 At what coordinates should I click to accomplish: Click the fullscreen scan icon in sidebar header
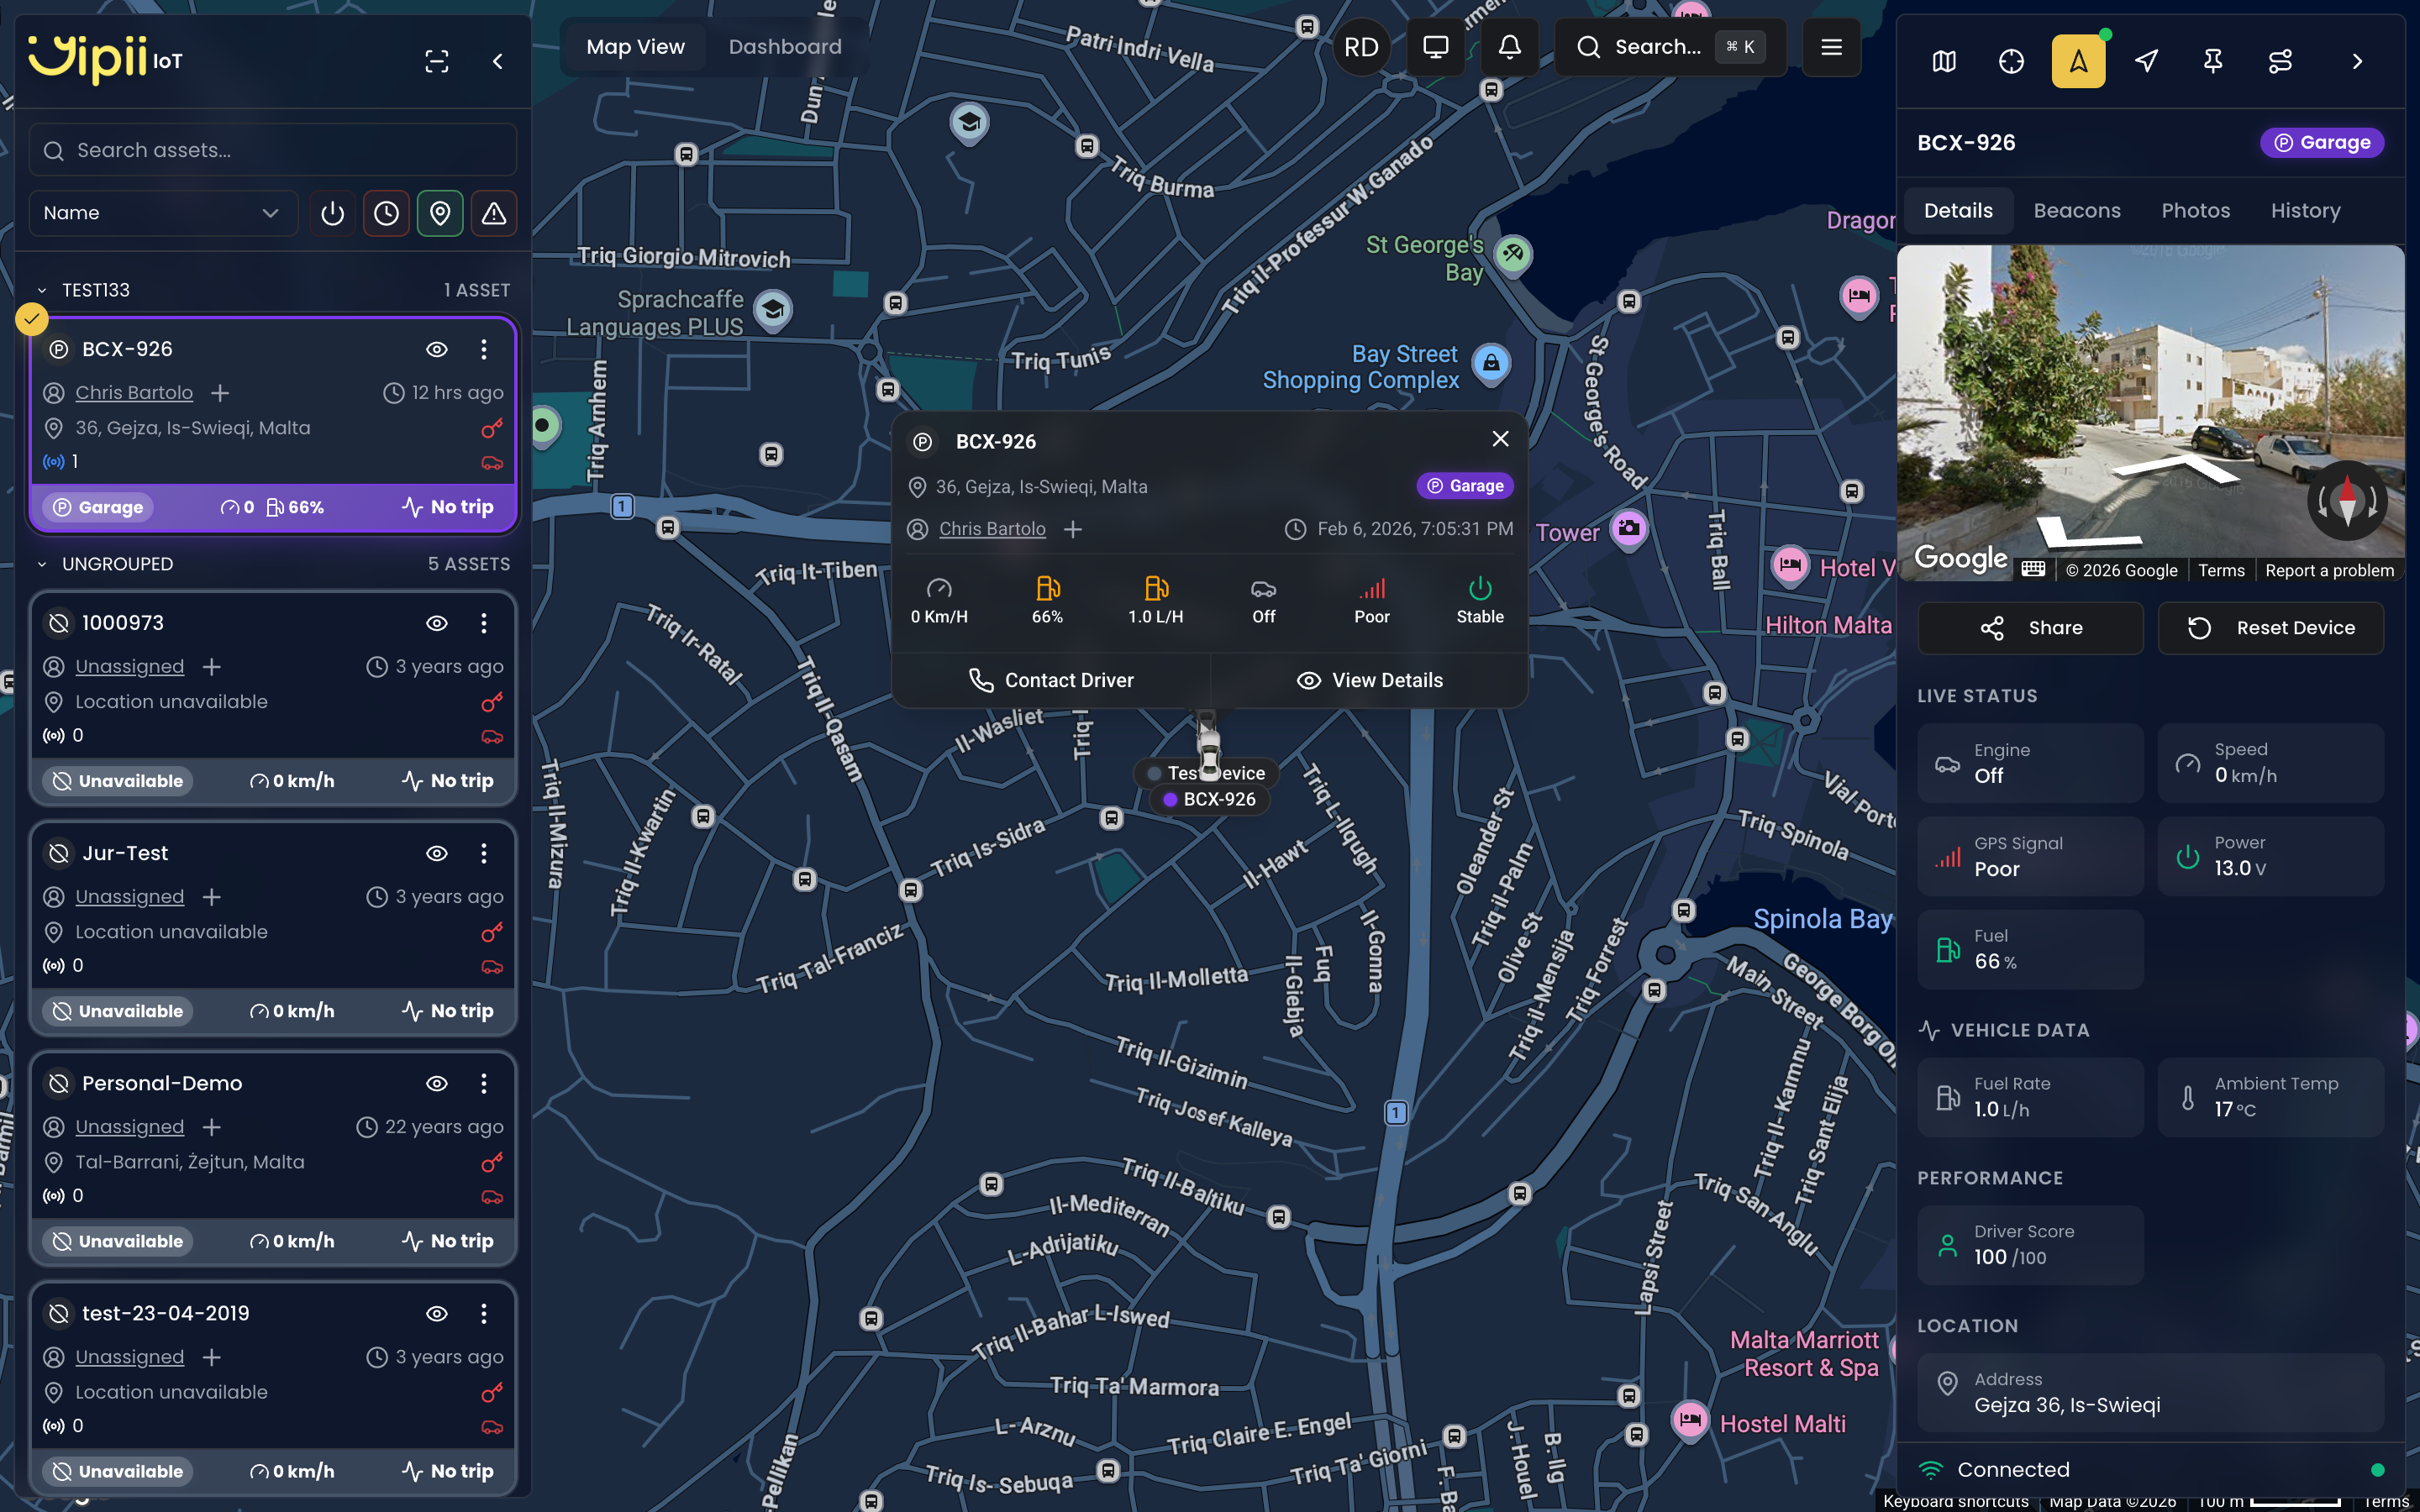tap(437, 61)
